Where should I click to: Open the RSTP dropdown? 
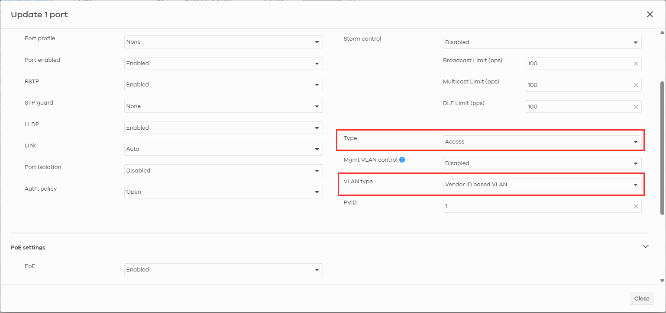tap(223, 85)
